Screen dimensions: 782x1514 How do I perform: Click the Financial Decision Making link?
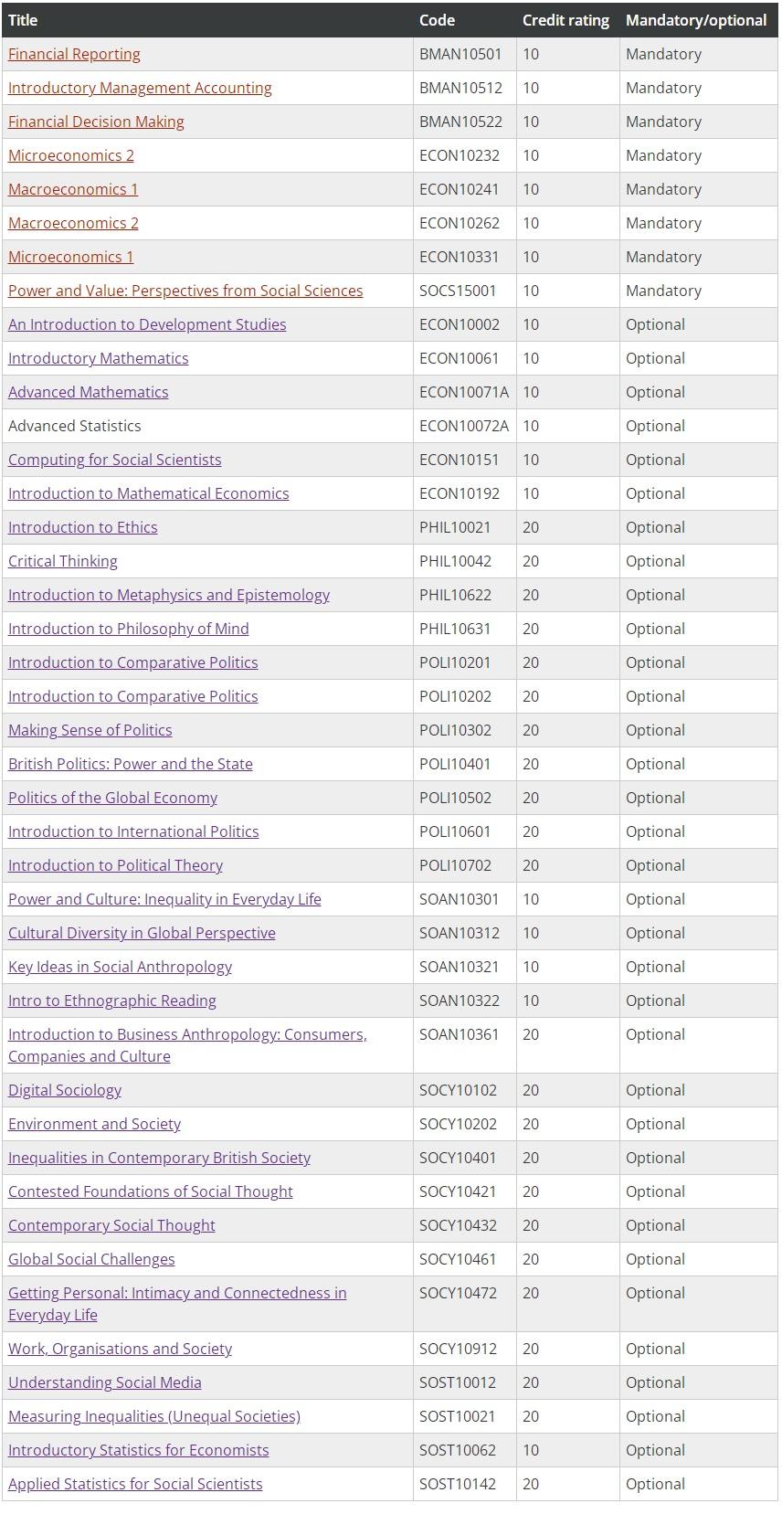(96, 122)
